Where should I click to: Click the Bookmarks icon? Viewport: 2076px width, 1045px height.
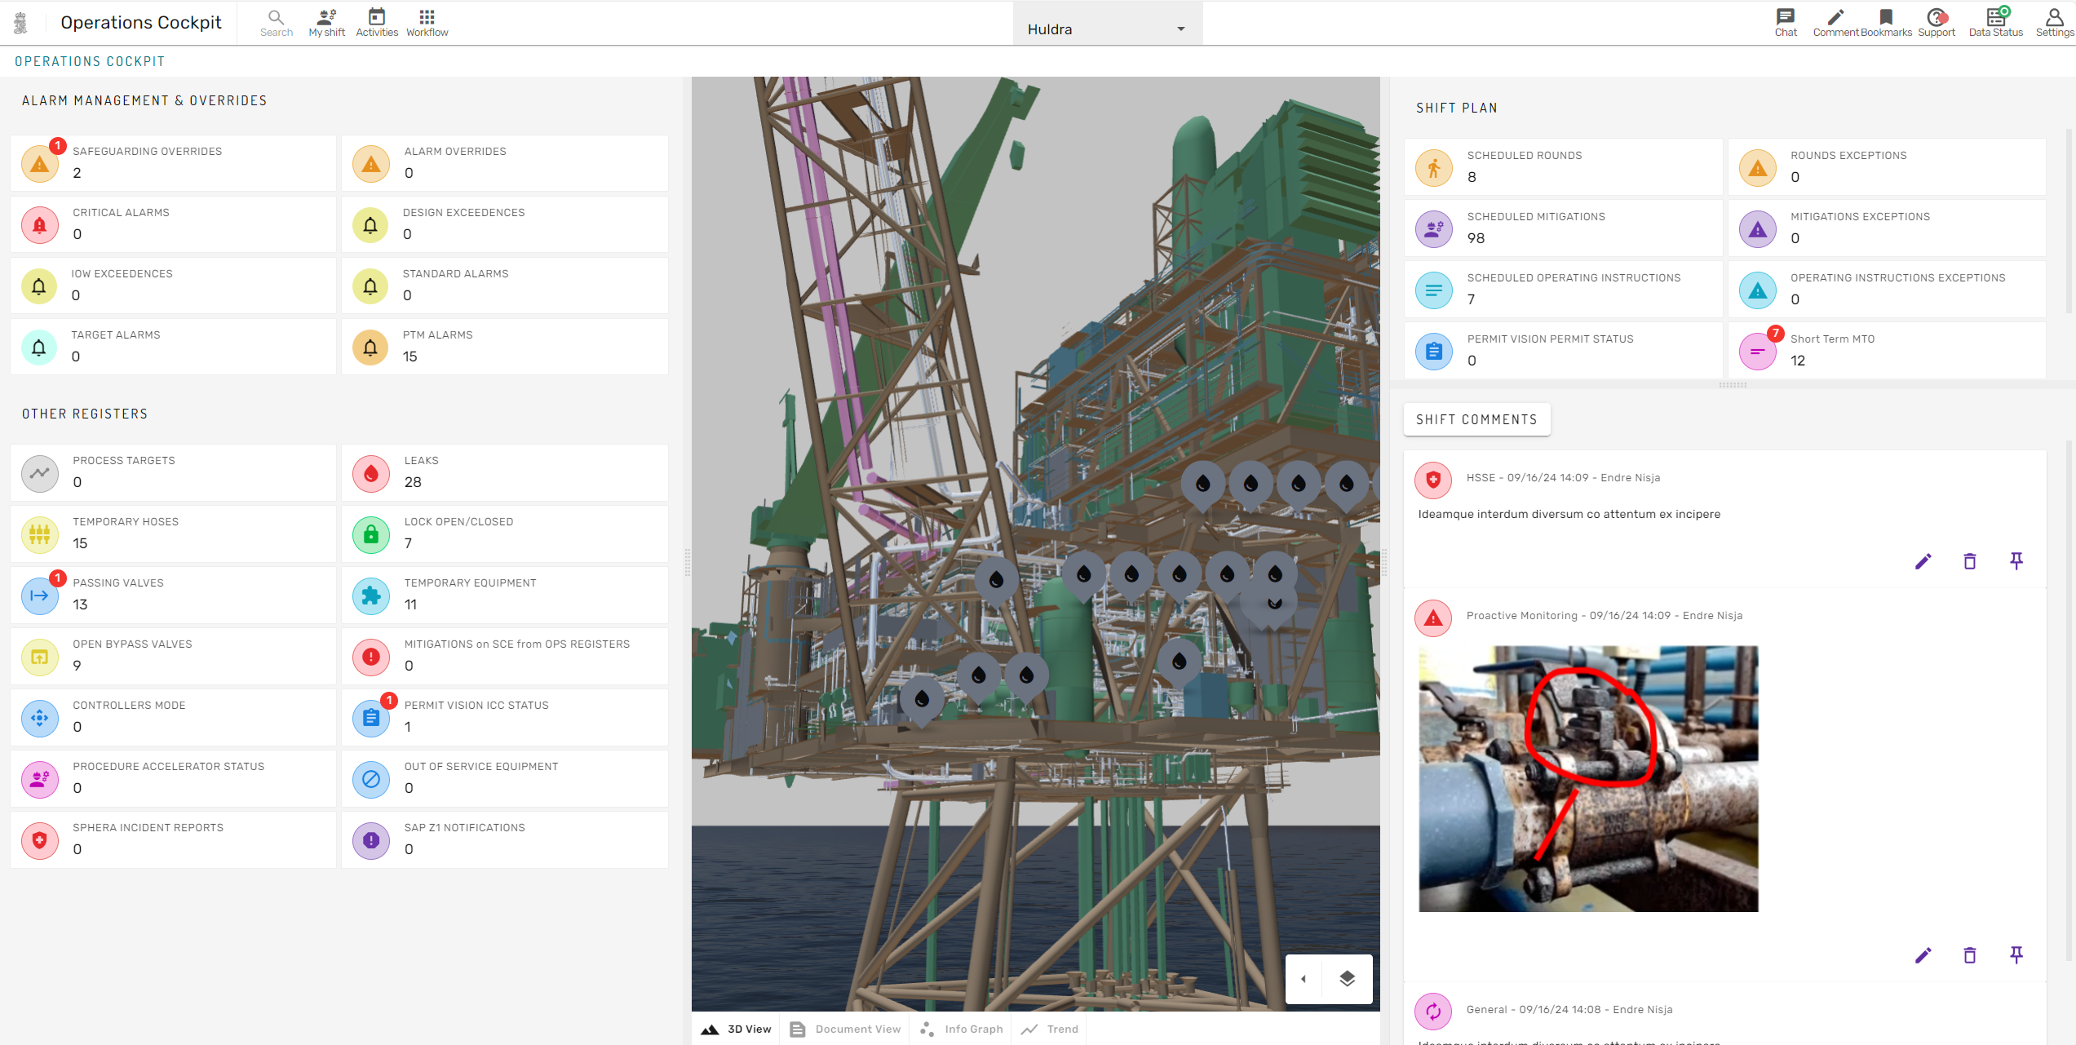[x=1885, y=22]
